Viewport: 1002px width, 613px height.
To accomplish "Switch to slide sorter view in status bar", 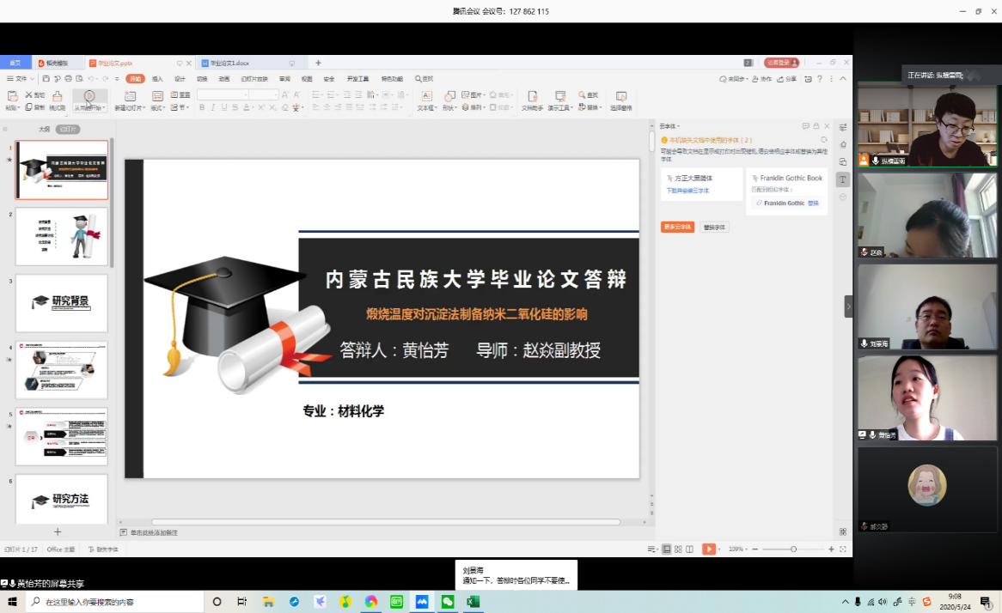I will [x=678, y=549].
